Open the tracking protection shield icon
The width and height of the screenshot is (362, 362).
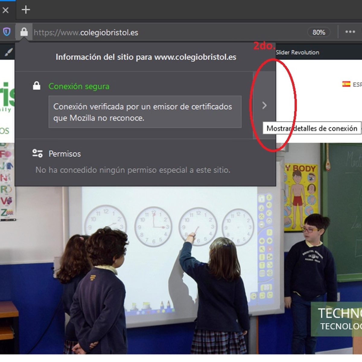[x=7, y=32]
